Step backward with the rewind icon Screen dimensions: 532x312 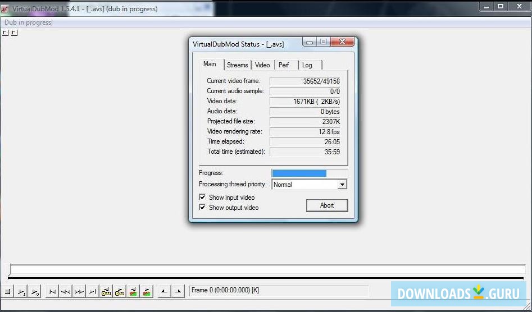pyautogui.click(x=66, y=291)
